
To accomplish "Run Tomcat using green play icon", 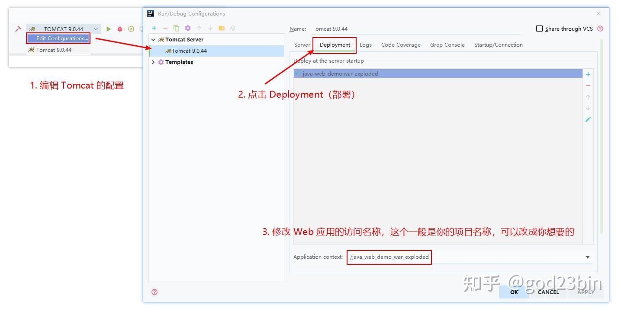I will coord(109,29).
